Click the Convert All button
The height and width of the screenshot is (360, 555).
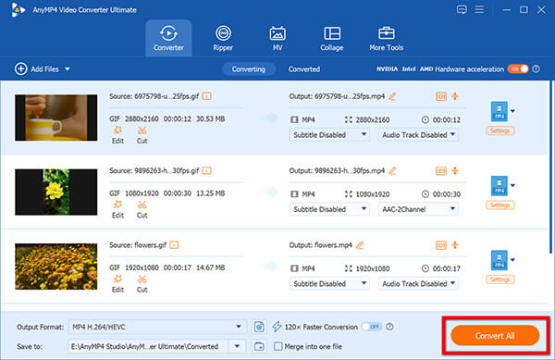[x=495, y=336]
